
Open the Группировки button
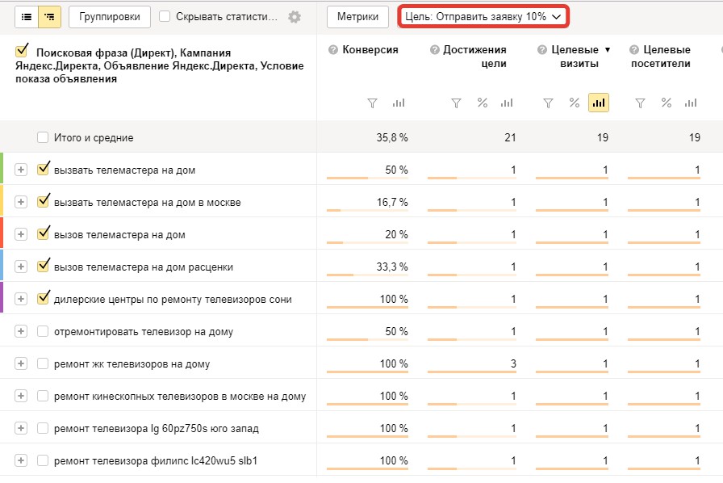pyautogui.click(x=110, y=17)
